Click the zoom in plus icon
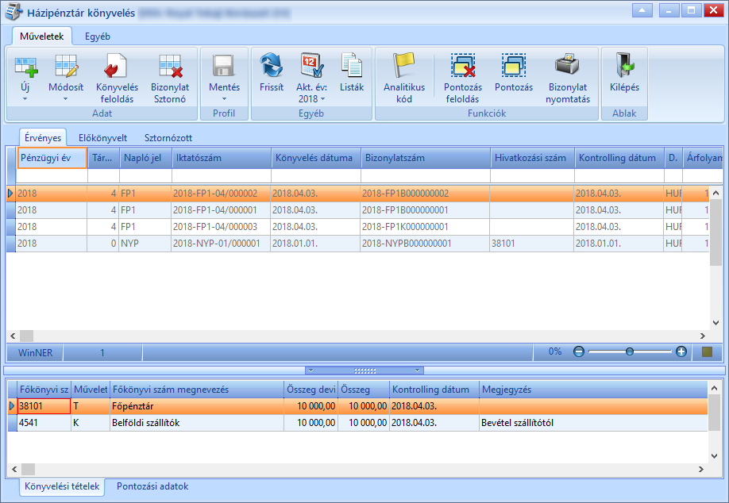Image resolution: width=729 pixels, height=503 pixels. click(681, 351)
